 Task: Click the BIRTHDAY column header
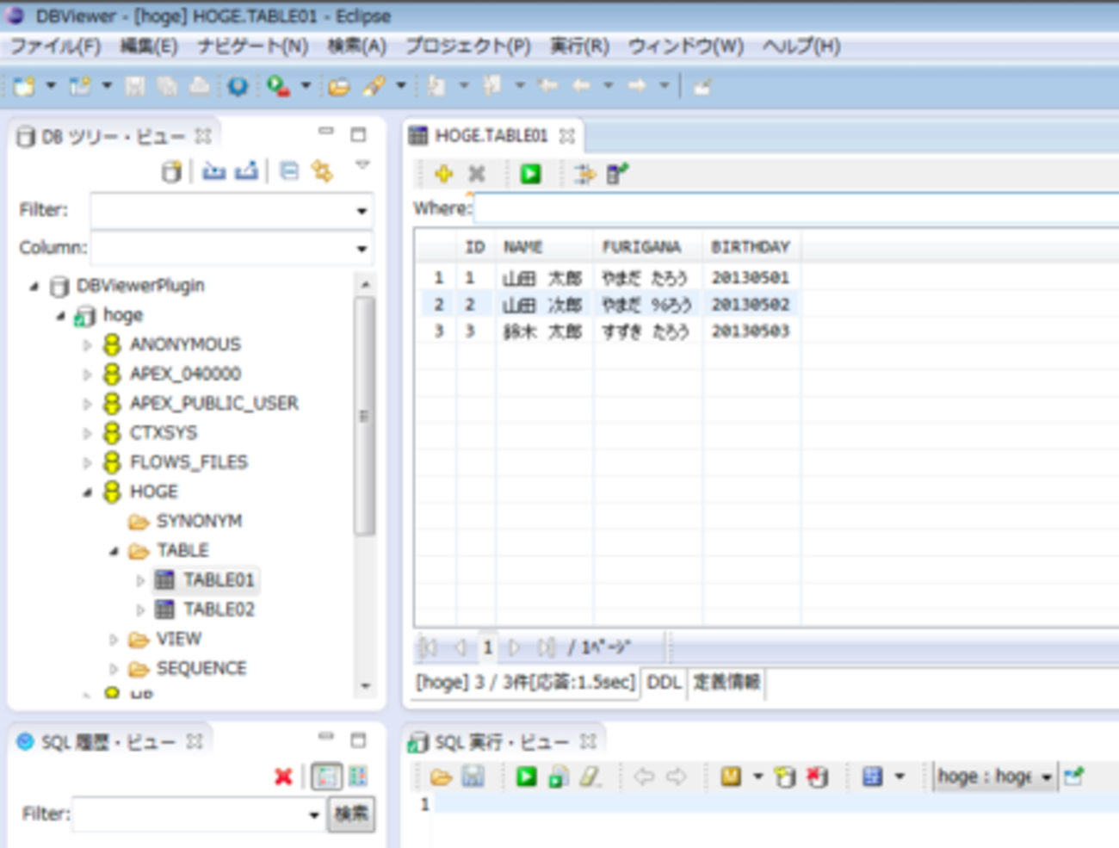click(x=751, y=247)
